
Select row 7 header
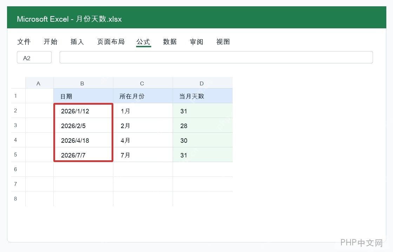[x=18, y=184]
